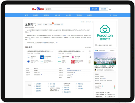The width and height of the screenshot is (135, 103).
Task: Click the 上传视频 button
Action: [x=57, y=24]
